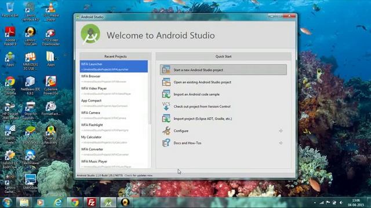The image size is (371, 208).
Task: Click the Google Chrome desktop icon
Action: point(10,86)
